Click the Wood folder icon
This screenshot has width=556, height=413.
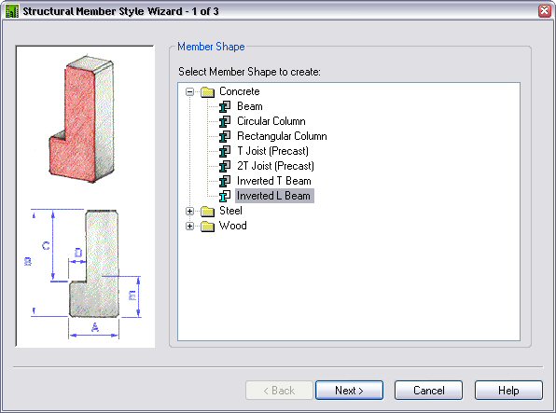[x=207, y=227]
